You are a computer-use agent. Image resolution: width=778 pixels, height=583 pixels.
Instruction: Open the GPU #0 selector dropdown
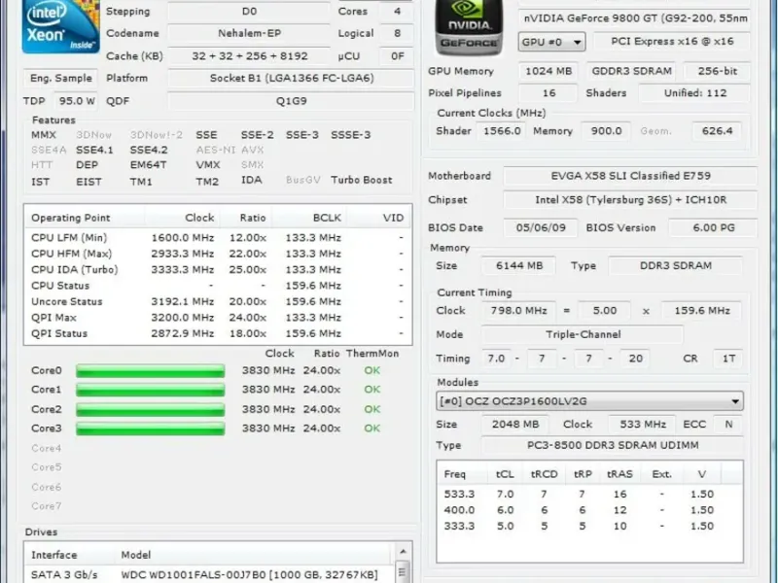(551, 42)
